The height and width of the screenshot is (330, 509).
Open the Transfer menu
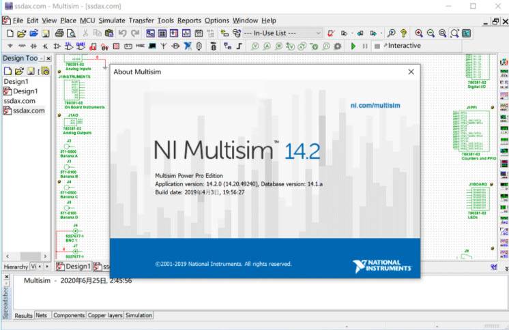(141, 20)
